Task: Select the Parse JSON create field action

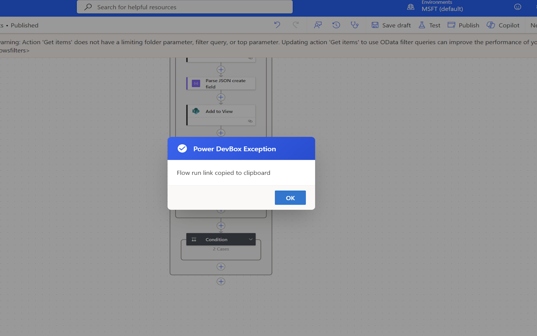Action: 221,84
